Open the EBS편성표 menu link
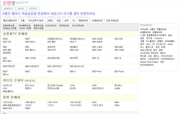This screenshot has width=183, height=114. click(64, 26)
